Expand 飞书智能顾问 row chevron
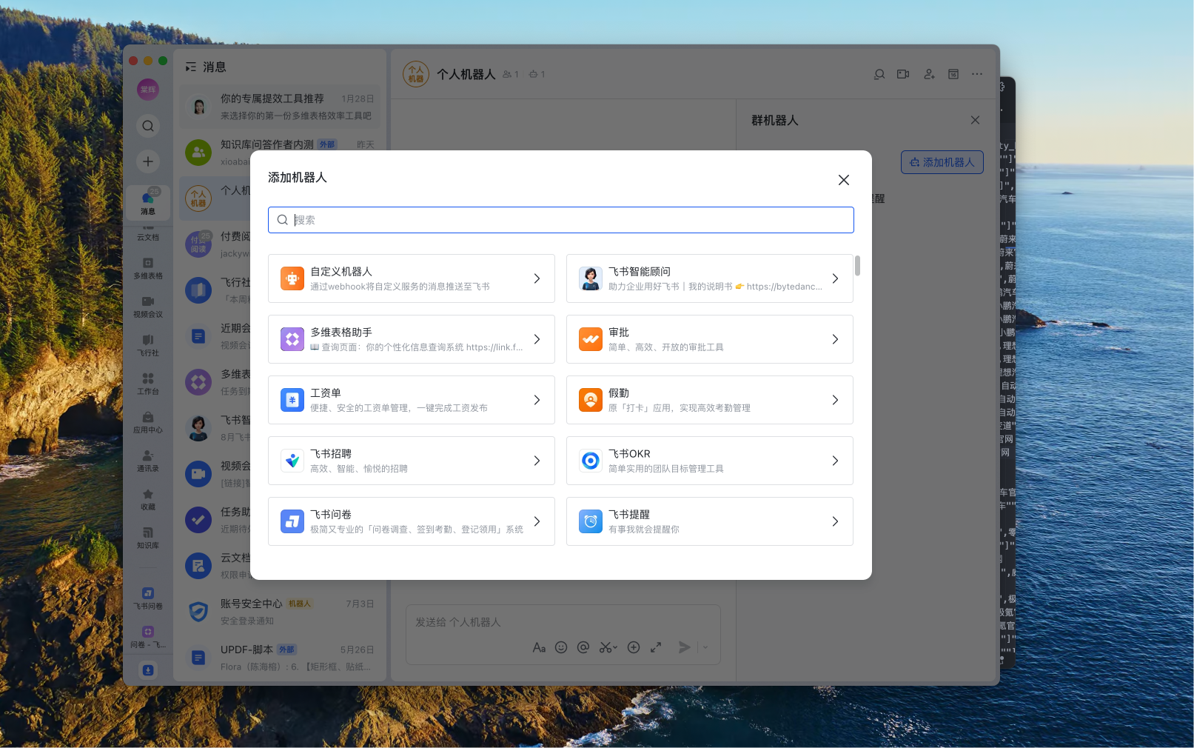The image size is (1194, 748). [836, 278]
